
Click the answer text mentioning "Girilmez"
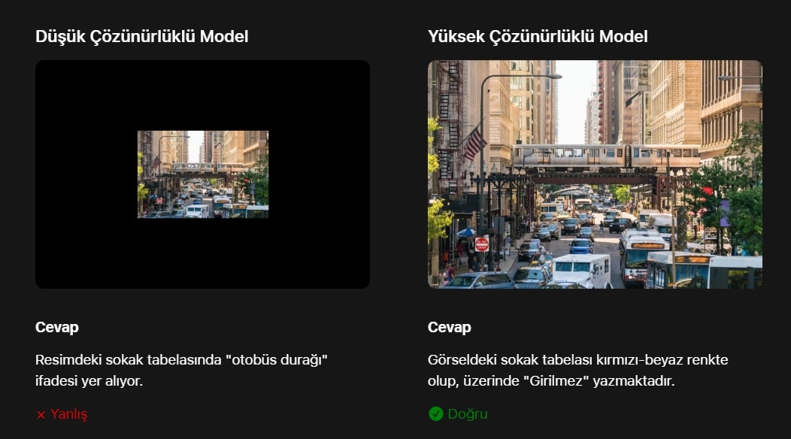578,371
